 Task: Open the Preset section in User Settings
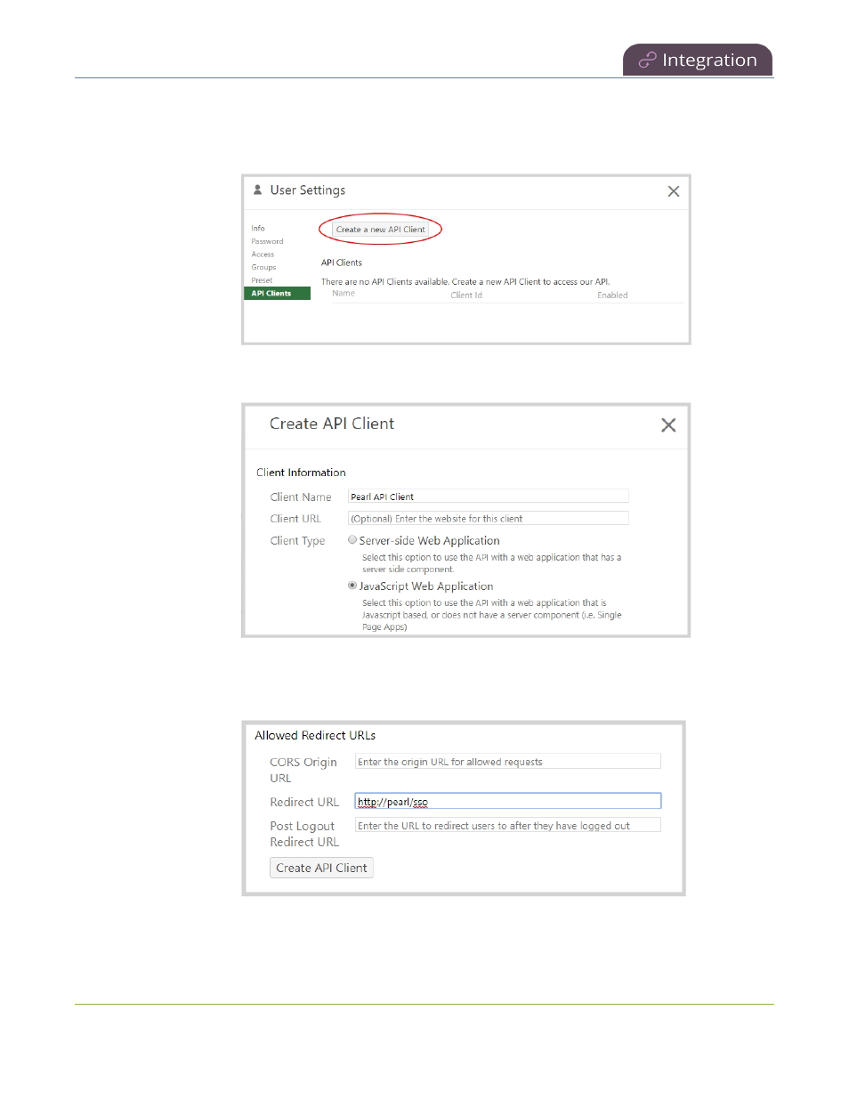point(262,280)
